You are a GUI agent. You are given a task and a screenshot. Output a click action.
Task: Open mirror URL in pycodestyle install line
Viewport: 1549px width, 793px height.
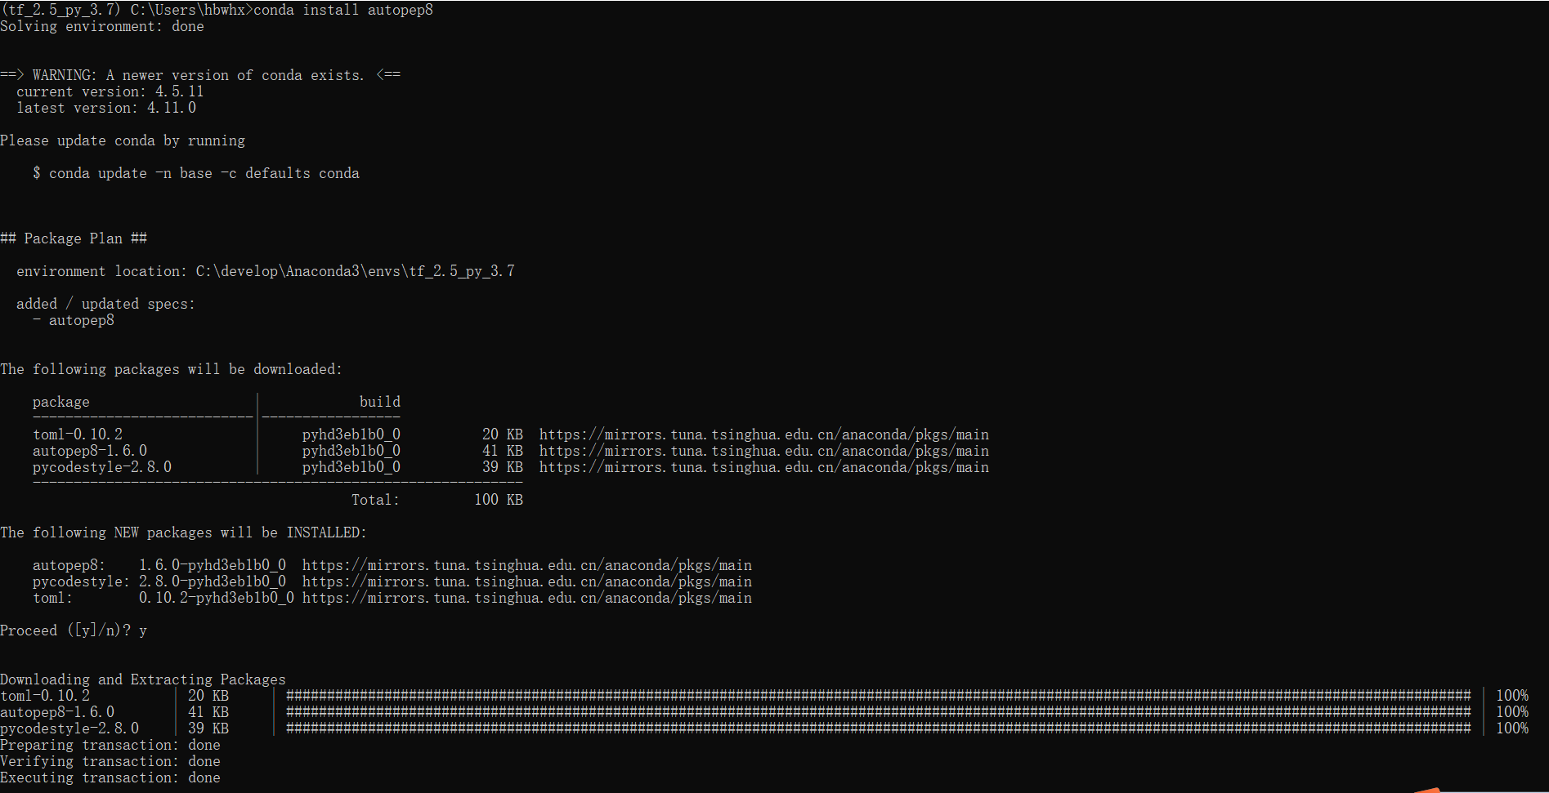tap(527, 581)
